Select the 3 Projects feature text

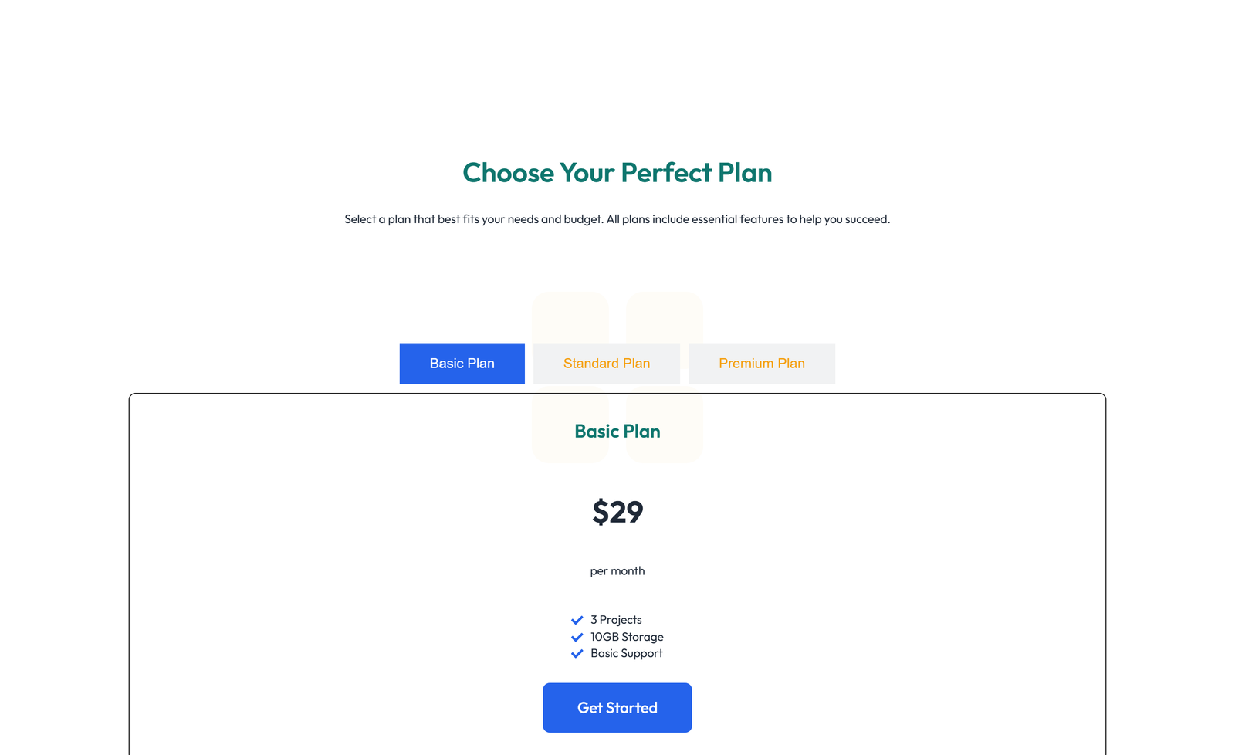(615, 619)
